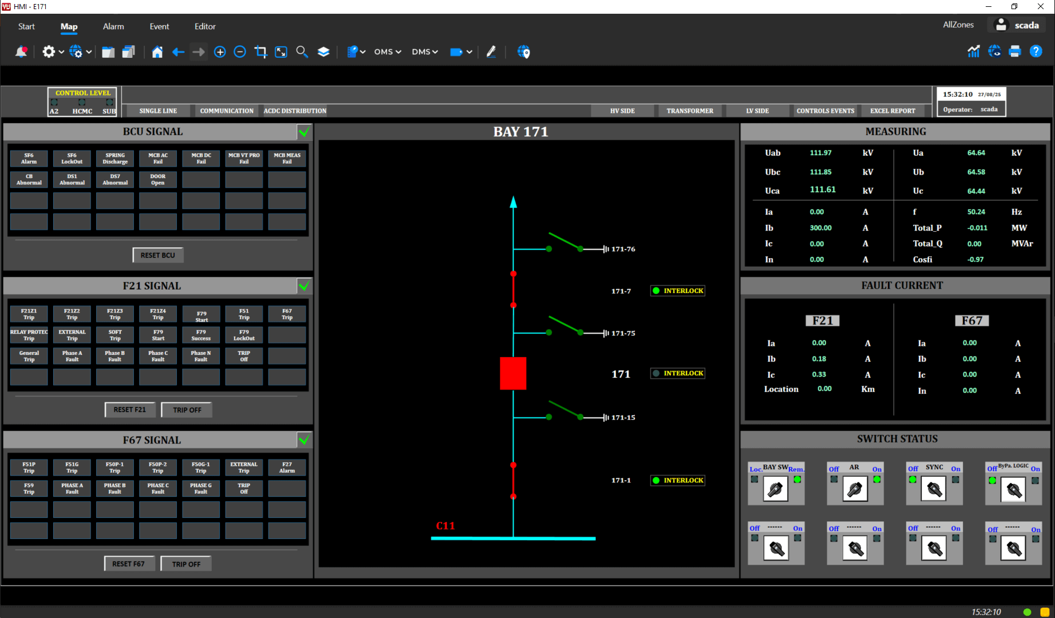This screenshot has width=1055, height=618.
Task: Click the magnifier search icon
Action: coord(302,52)
